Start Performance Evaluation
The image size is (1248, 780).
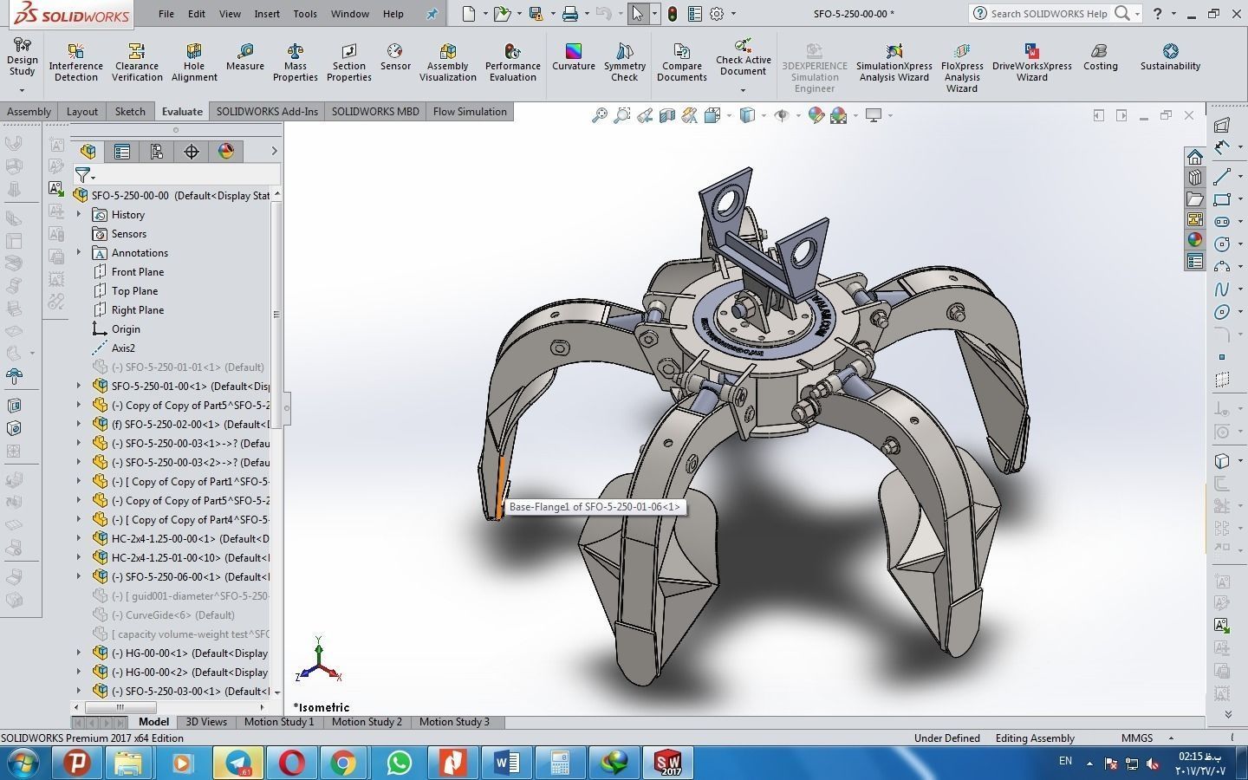tap(513, 62)
